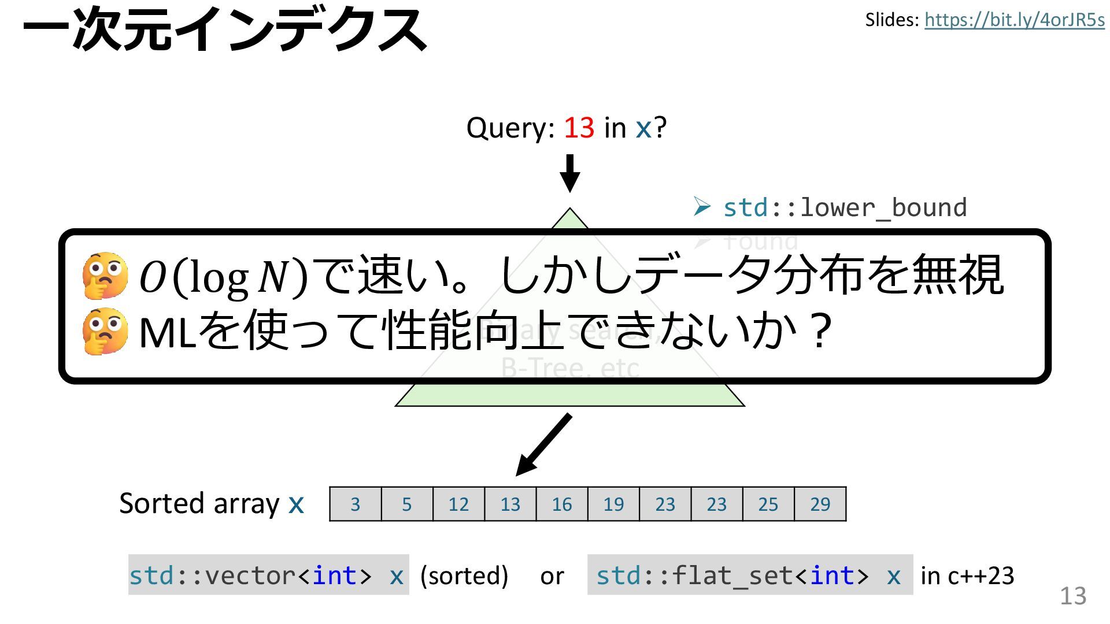Select the array cell containing 13
Image resolution: width=1110 pixels, height=624 pixels.
[x=510, y=504]
